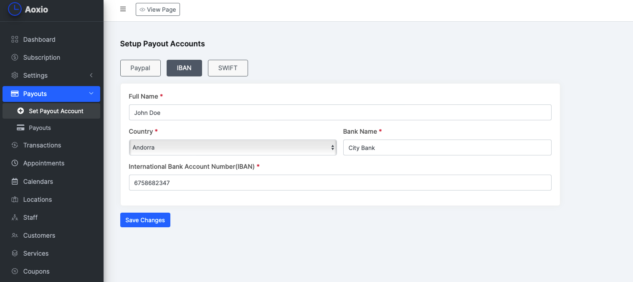Expand the Settings submenu chevron

[x=91, y=75]
